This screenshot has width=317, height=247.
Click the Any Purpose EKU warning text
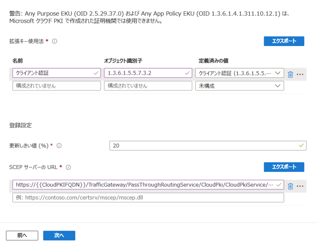pyautogui.click(x=149, y=17)
